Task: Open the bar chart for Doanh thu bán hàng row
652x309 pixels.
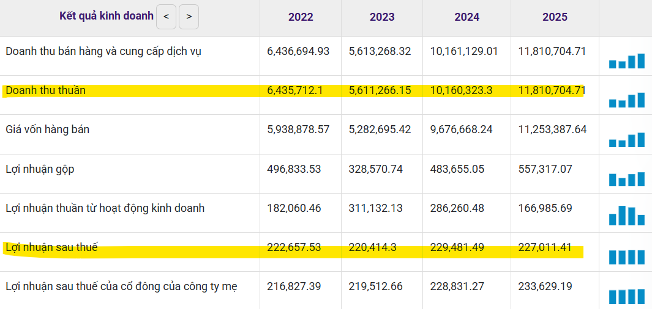Action: pyautogui.click(x=627, y=61)
